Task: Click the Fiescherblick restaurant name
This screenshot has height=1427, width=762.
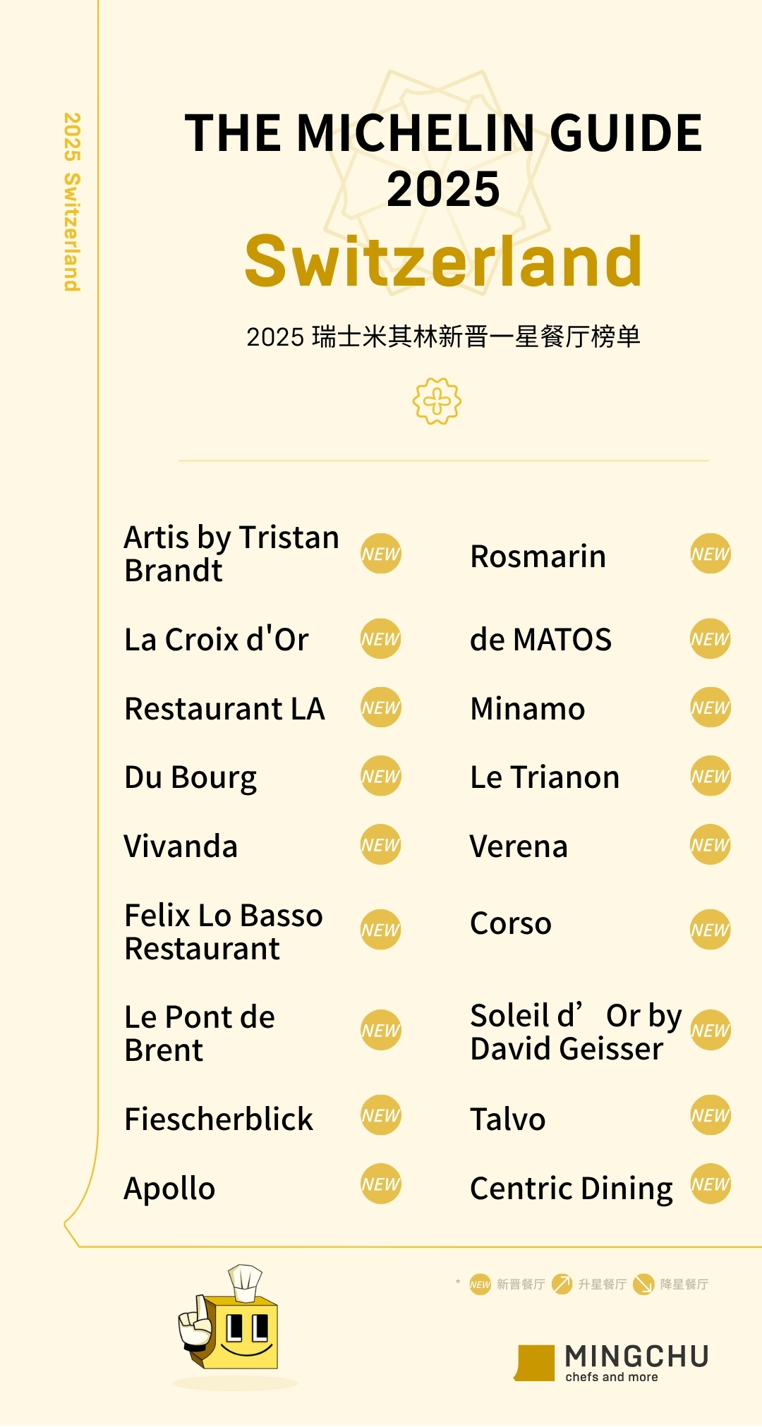Action: (x=219, y=1119)
